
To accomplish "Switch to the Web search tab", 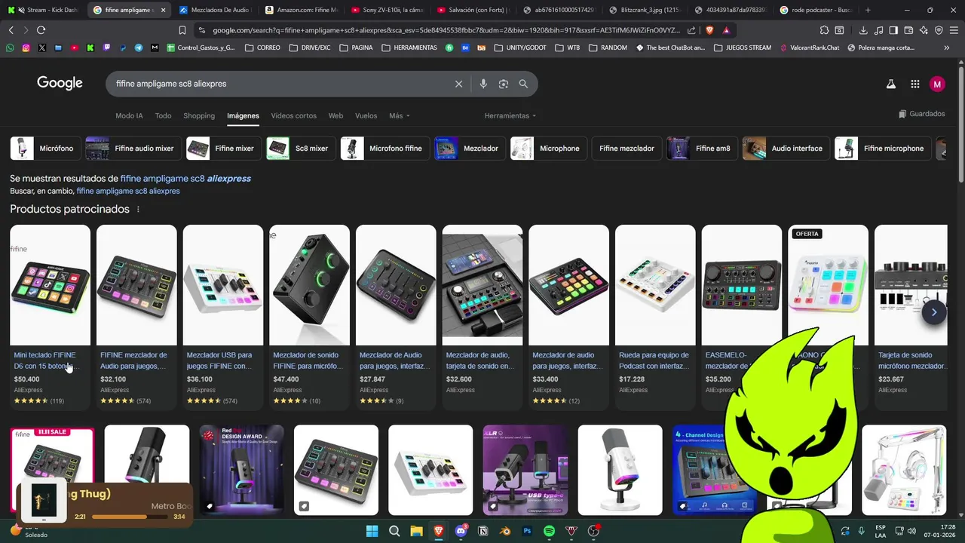I will [x=336, y=116].
